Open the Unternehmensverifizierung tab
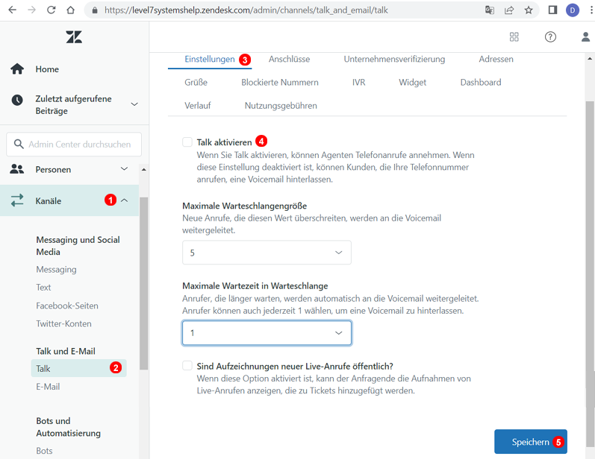This screenshot has height=459, width=595. (x=394, y=59)
